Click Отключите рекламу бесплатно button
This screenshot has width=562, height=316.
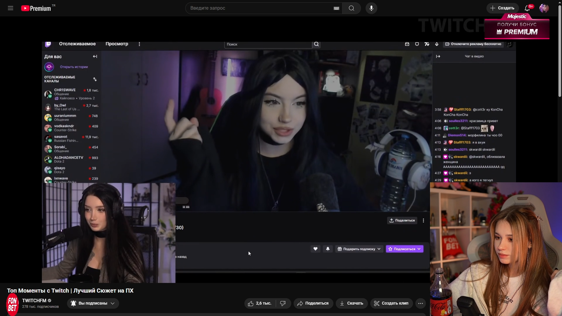[x=473, y=44]
